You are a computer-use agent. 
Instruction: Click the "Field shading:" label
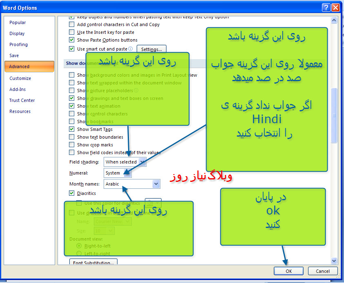(x=84, y=162)
